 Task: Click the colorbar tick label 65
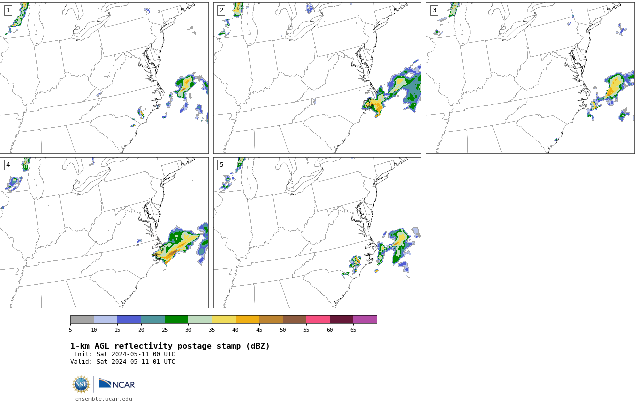pos(353,330)
